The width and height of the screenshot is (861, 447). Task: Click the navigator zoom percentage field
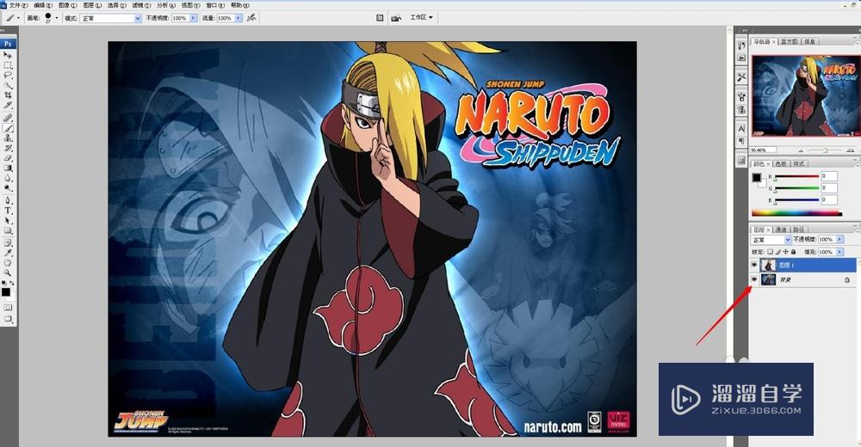tap(763, 150)
